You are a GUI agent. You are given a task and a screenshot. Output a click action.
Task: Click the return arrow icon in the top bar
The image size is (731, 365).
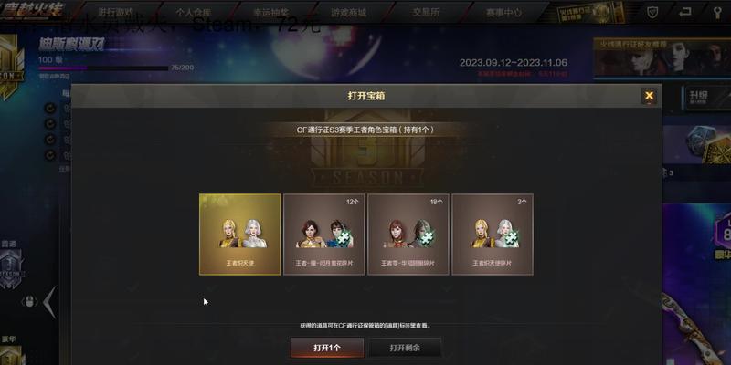pyautogui.click(x=684, y=13)
